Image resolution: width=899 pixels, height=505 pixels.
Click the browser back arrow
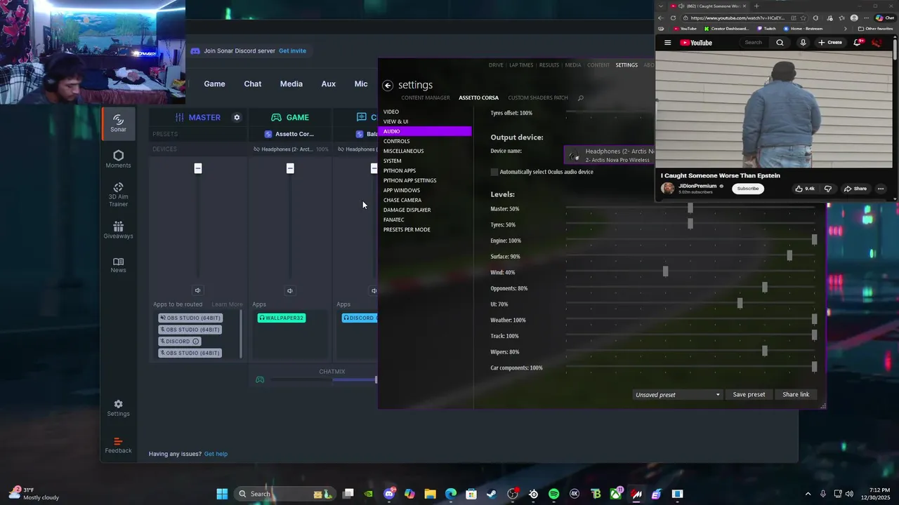pyautogui.click(x=660, y=18)
